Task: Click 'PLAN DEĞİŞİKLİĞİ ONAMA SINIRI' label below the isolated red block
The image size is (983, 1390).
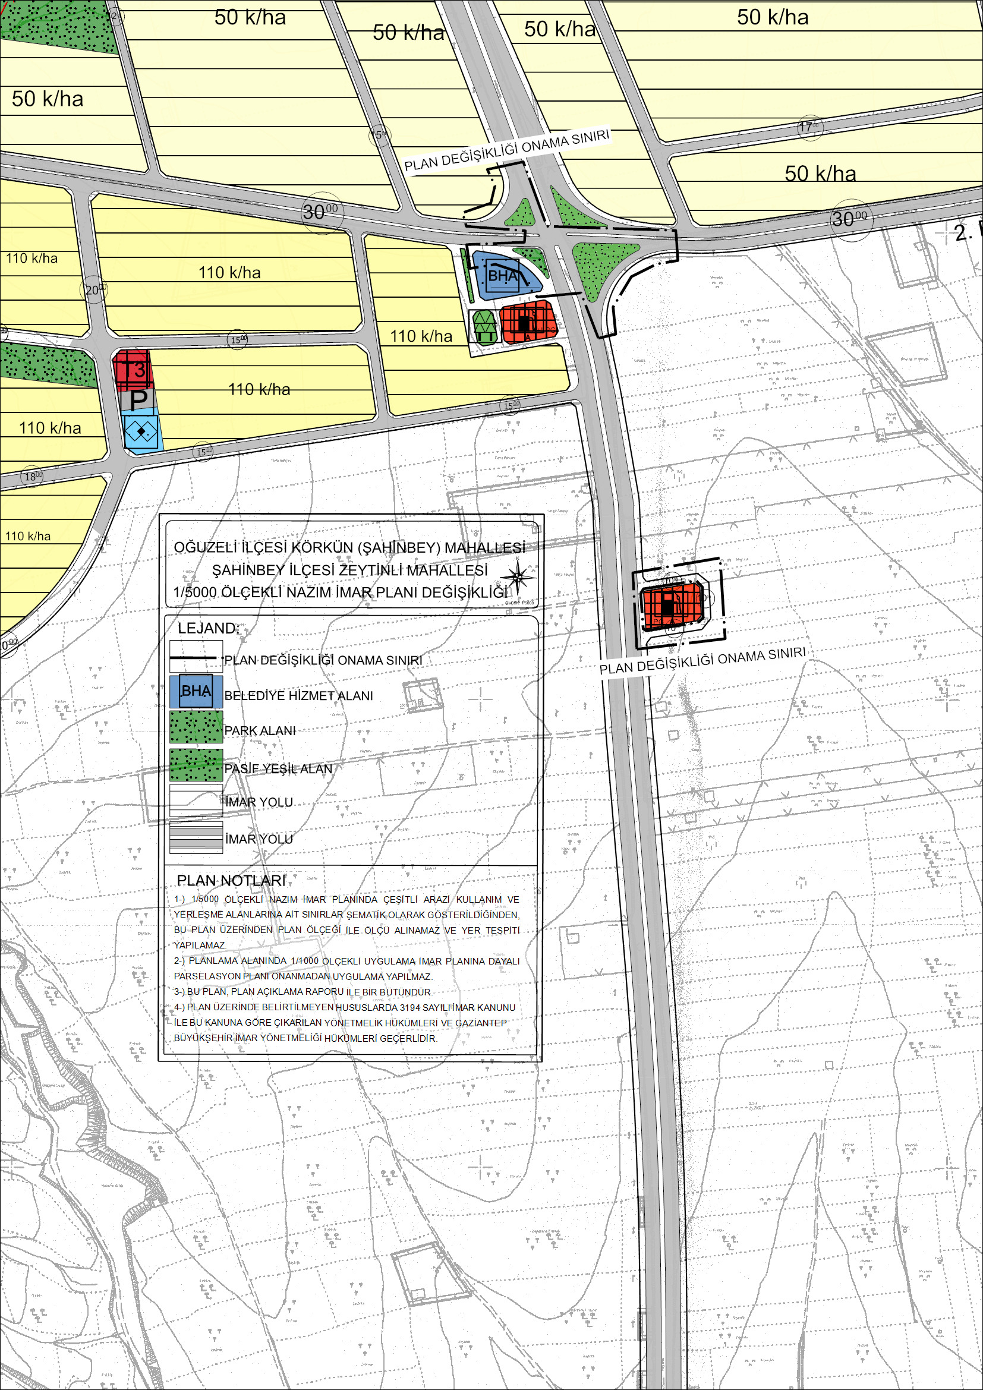Action: click(x=702, y=660)
